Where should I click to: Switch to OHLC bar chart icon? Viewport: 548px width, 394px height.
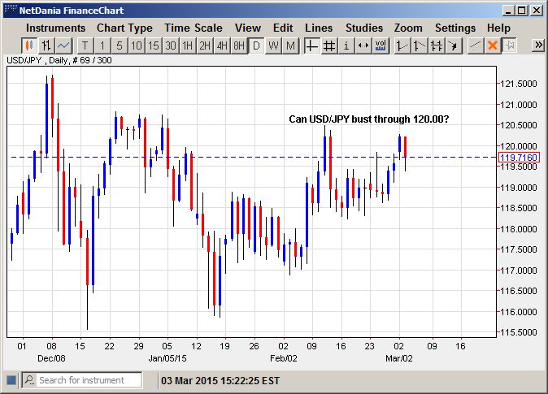tap(46, 45)
